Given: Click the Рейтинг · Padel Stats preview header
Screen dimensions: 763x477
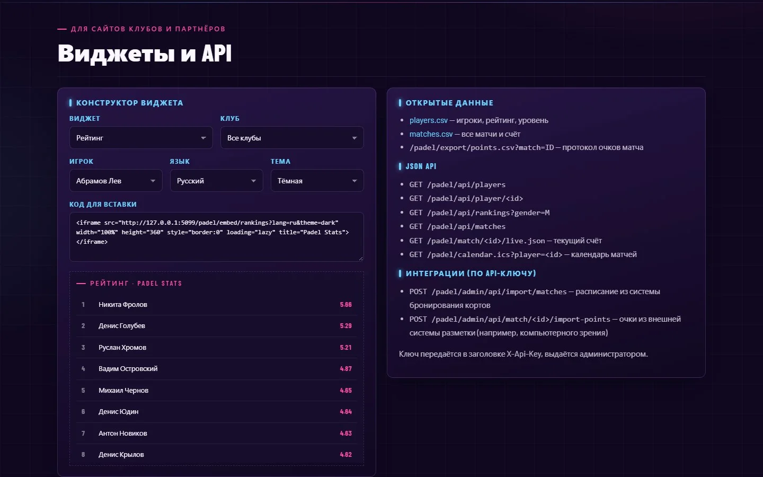Looking at the screenshot, I should click(136, 284).
